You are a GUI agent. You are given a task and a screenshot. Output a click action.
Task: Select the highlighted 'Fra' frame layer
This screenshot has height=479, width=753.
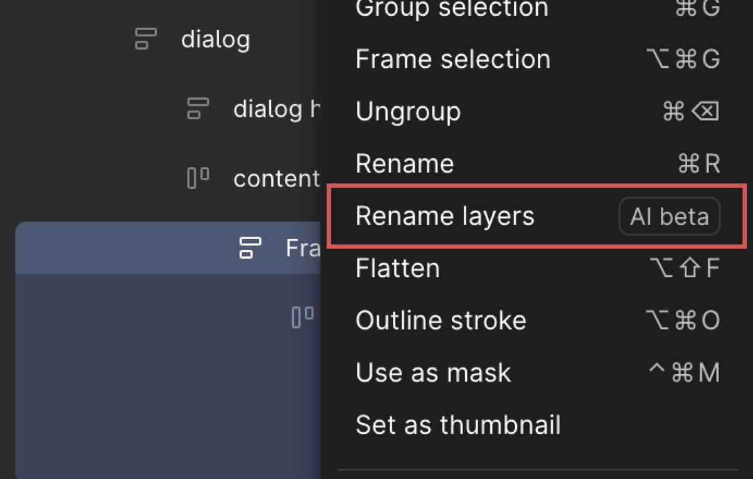tap(168, 247)
